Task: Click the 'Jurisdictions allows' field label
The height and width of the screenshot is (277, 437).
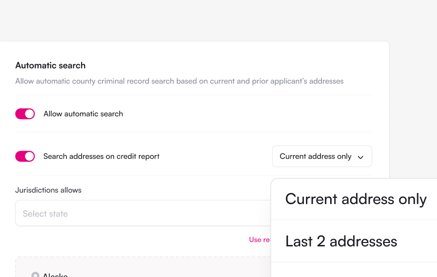Action: point(48,190)
